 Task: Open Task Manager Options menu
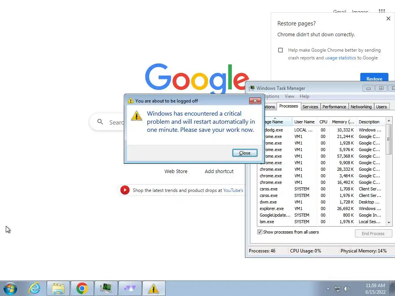272,96
